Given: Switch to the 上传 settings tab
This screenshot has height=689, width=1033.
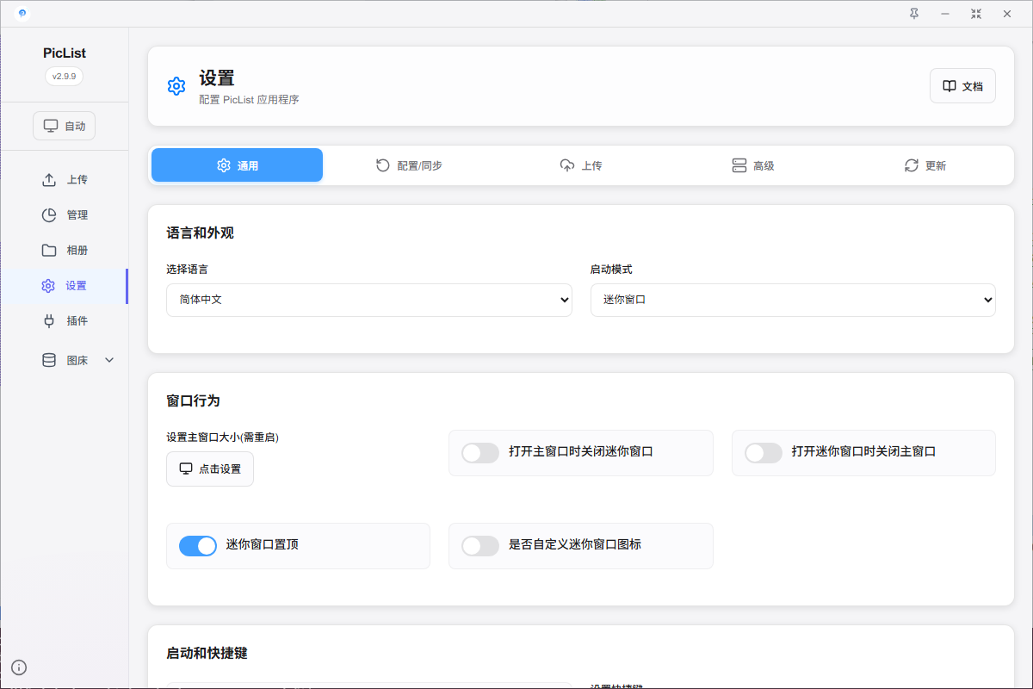Looking at the screenshot, I should point(581,165).
